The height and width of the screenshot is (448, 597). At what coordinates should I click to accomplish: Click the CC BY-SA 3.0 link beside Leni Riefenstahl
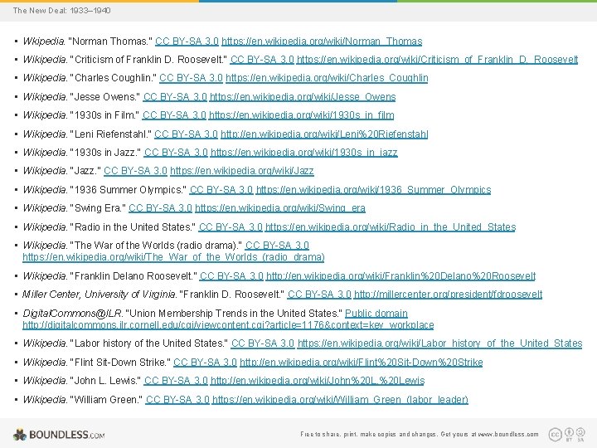(x=187, y=134)
